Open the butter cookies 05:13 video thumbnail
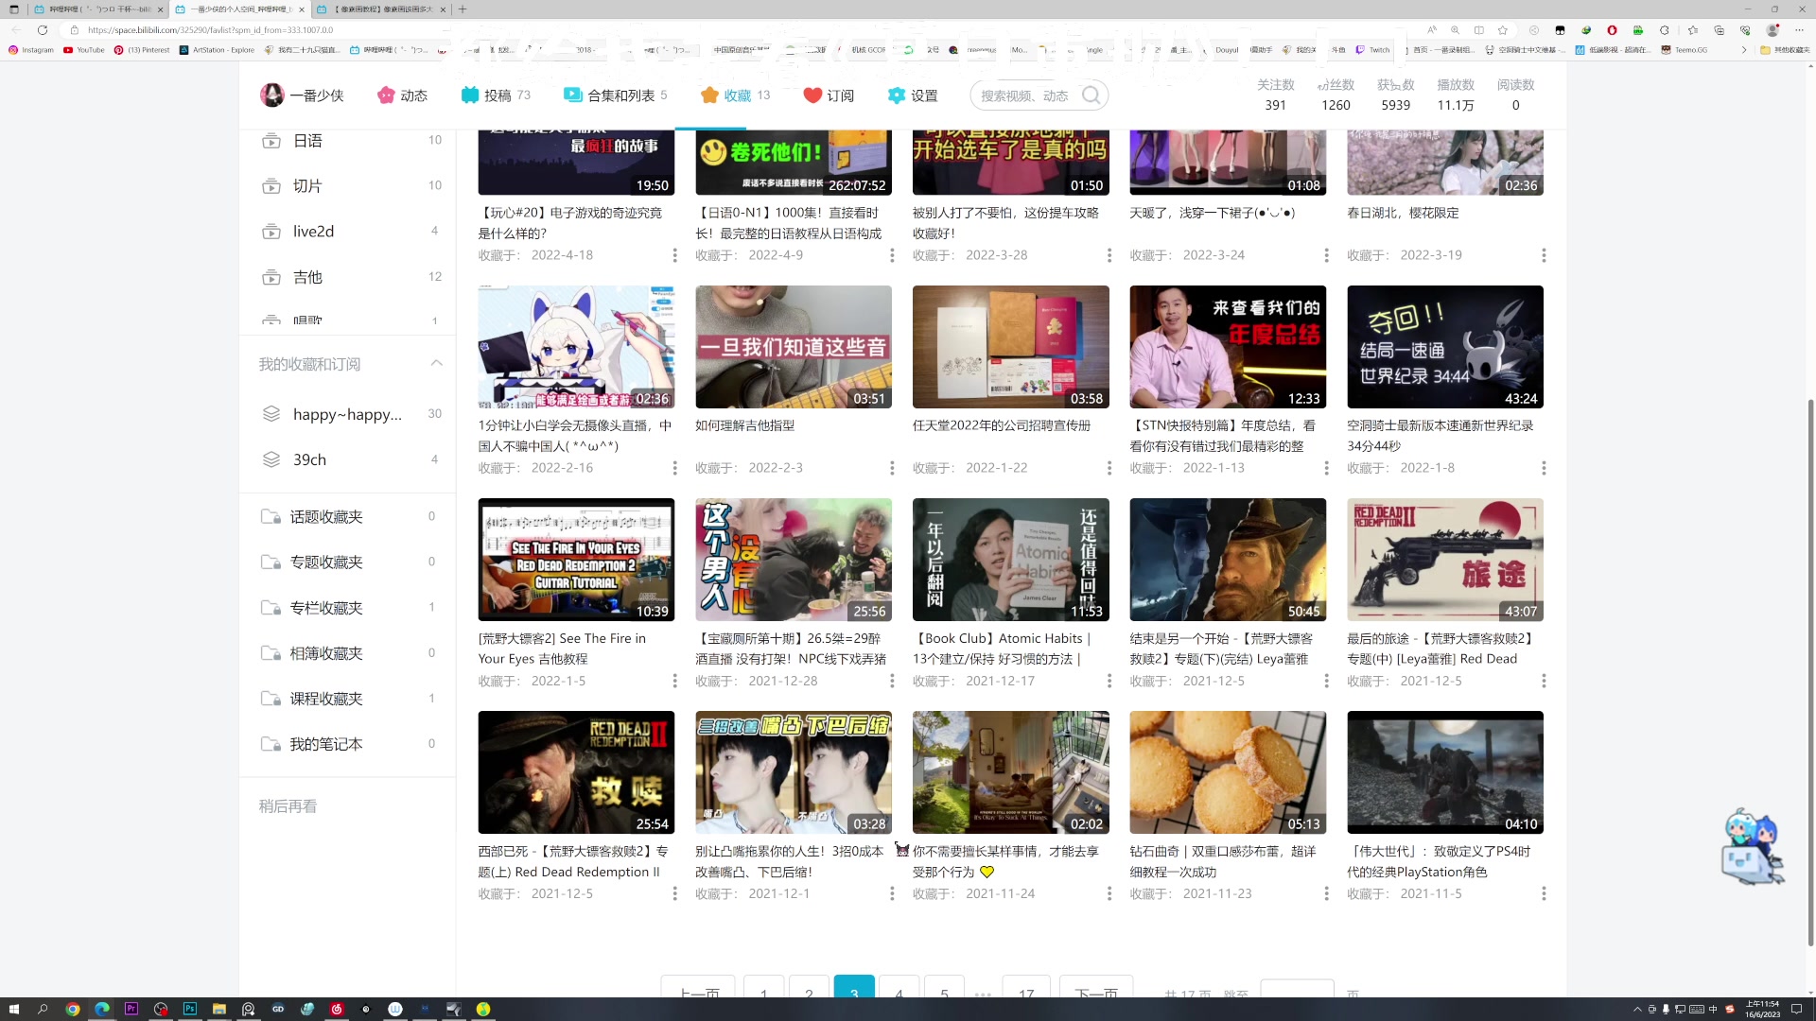 pyautogui.click(x=1228, y=772)
